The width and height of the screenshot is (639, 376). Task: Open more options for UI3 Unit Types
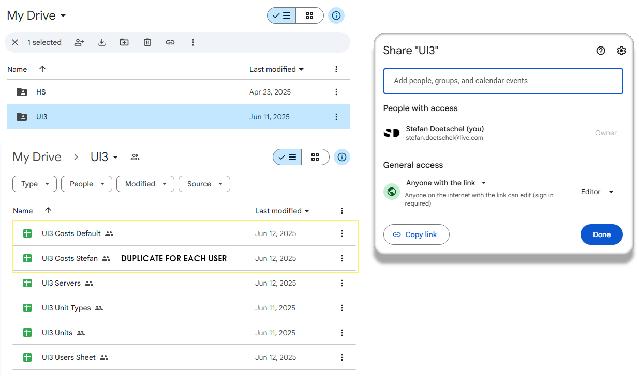pyautogui.click(x=342, y=308)
